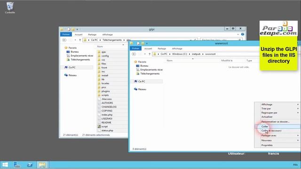Click the up arrow in glpi window
The height and width of the screenshot is (169, 301).
click(x=80, y=40)
